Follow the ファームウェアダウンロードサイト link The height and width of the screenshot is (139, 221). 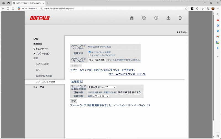point(127,74)
